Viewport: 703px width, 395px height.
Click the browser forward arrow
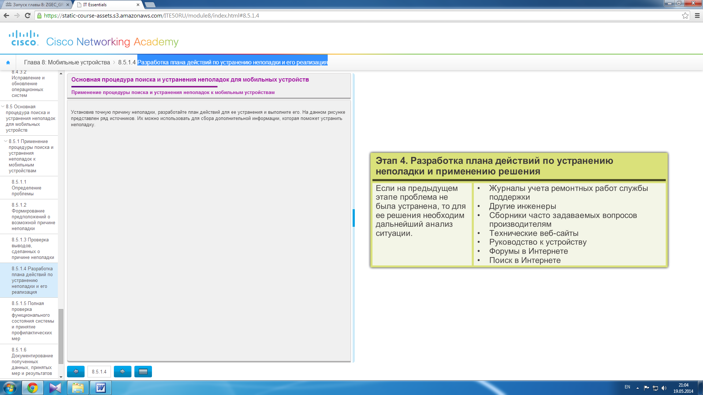click(x=17, y=15)
